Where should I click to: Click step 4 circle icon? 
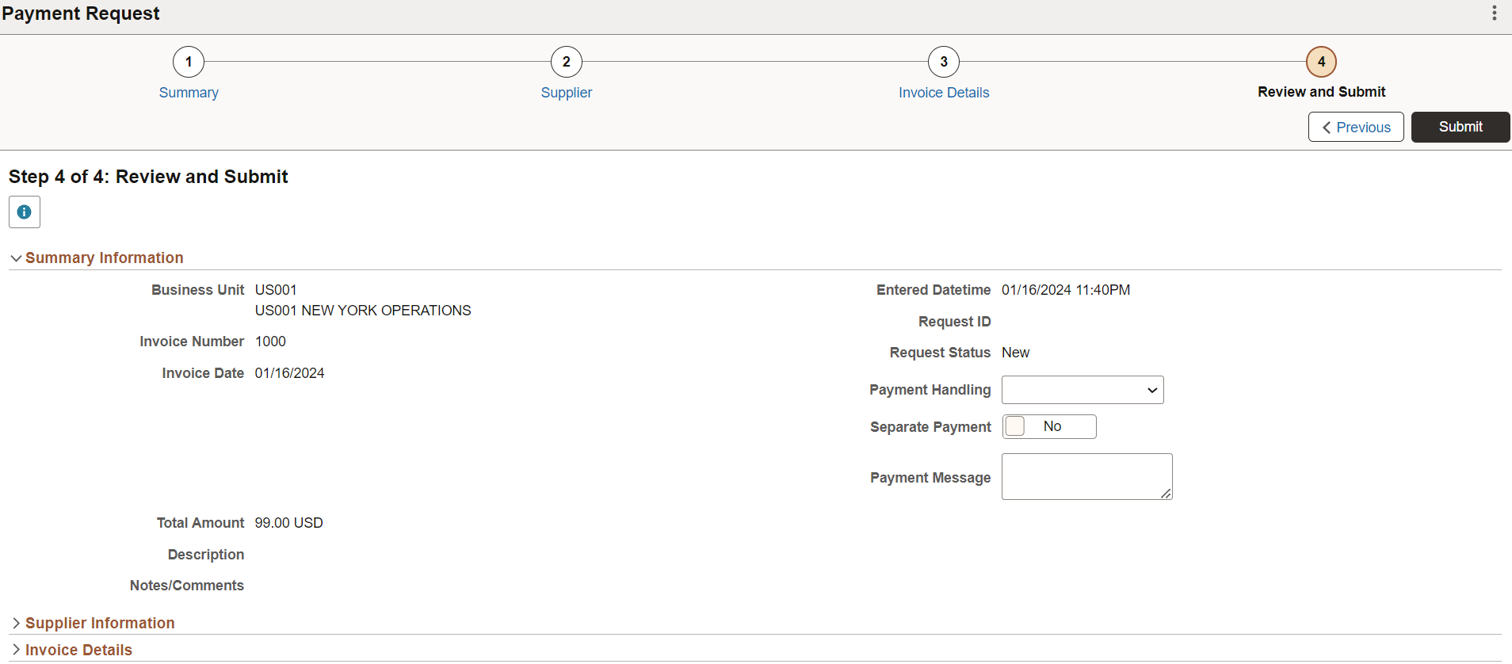click(x=1321, y=62)
